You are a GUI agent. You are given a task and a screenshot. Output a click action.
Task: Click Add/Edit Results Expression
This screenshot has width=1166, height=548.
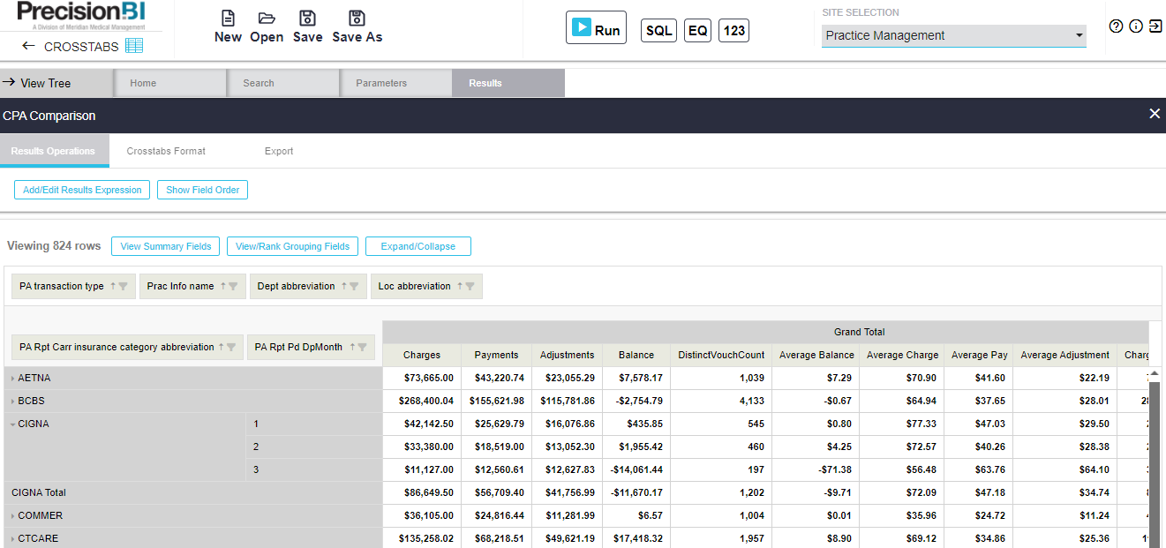click(x=81, y=189)
